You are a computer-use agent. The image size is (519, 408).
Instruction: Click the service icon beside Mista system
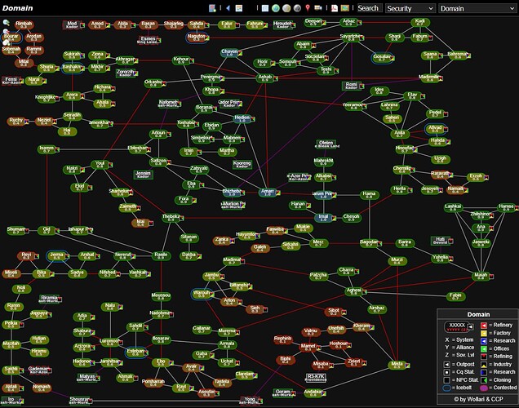(x=407, y=366)
